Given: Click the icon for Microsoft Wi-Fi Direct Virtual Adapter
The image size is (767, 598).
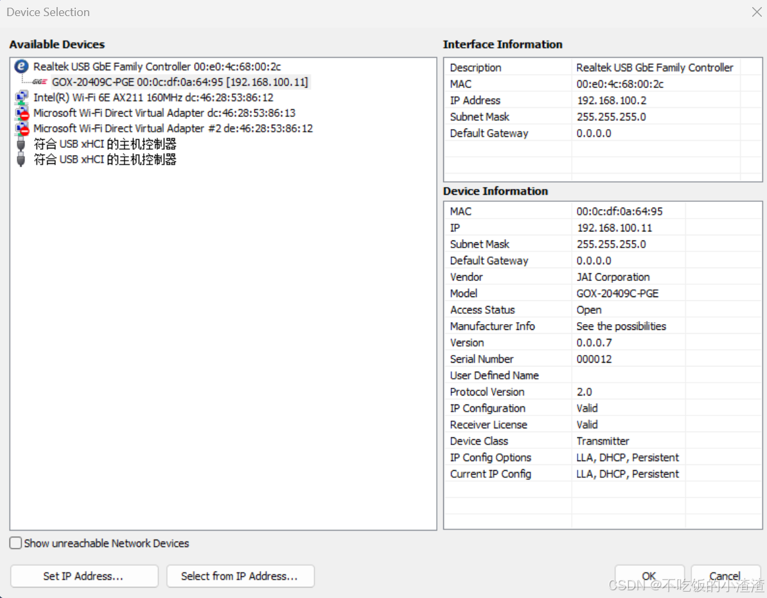Looking at the screenshot, I should pyautogui.click(x=20, y=113).
